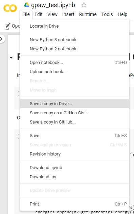134x214 pixels.
Task: Create a New Python 3 notebook
Action: 74,40
